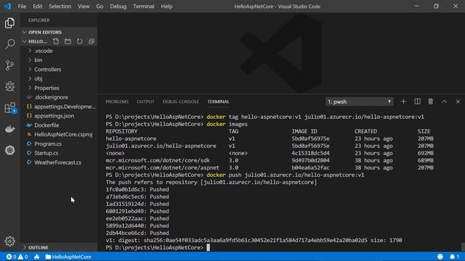Open the View menu
The width and height of the screenshot is (465, 261).
84,7
